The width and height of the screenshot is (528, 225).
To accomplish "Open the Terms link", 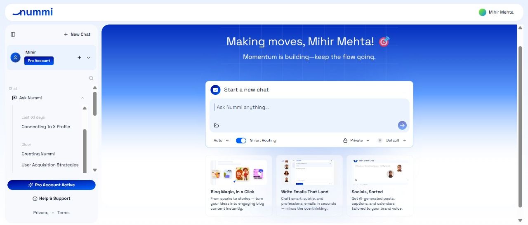I will click(64, 213).
